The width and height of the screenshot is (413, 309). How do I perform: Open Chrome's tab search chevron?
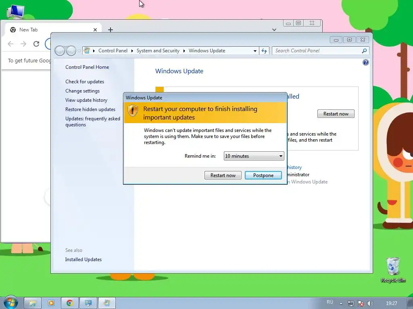click(274, 30)
